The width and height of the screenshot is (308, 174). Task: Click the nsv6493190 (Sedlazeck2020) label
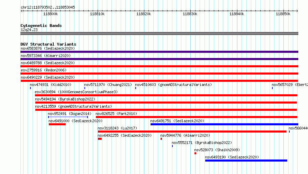click(x=232, y=157)
